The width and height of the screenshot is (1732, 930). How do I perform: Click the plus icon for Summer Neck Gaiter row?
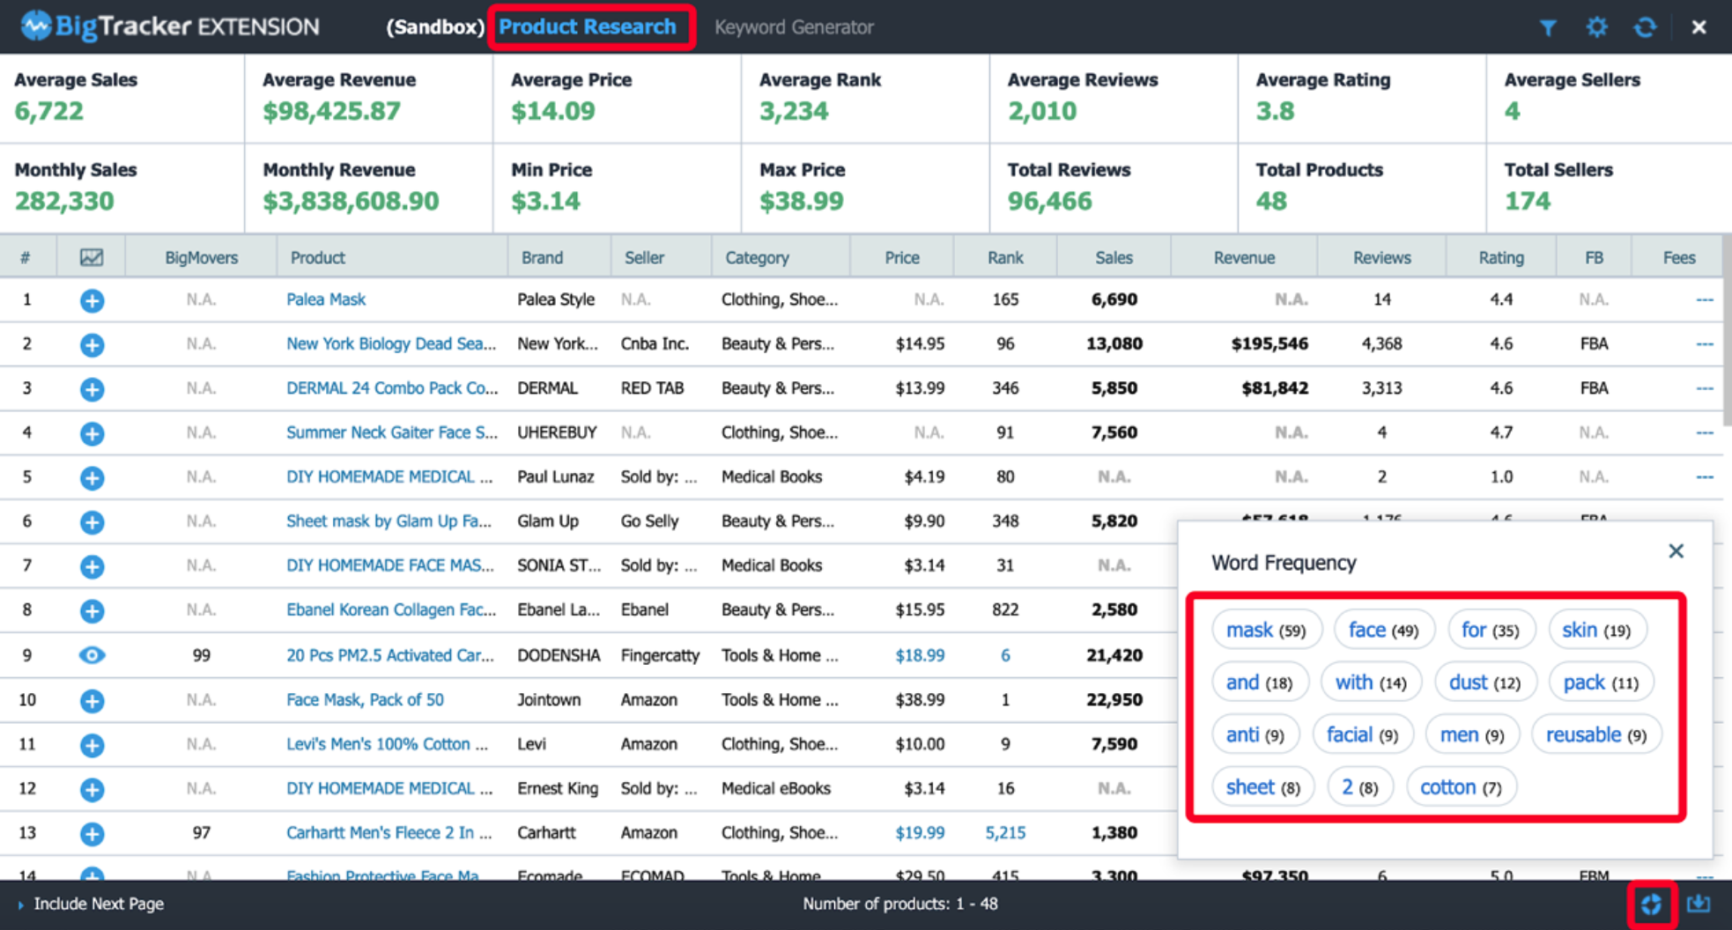pyautogui.click(x=92, y=433)
